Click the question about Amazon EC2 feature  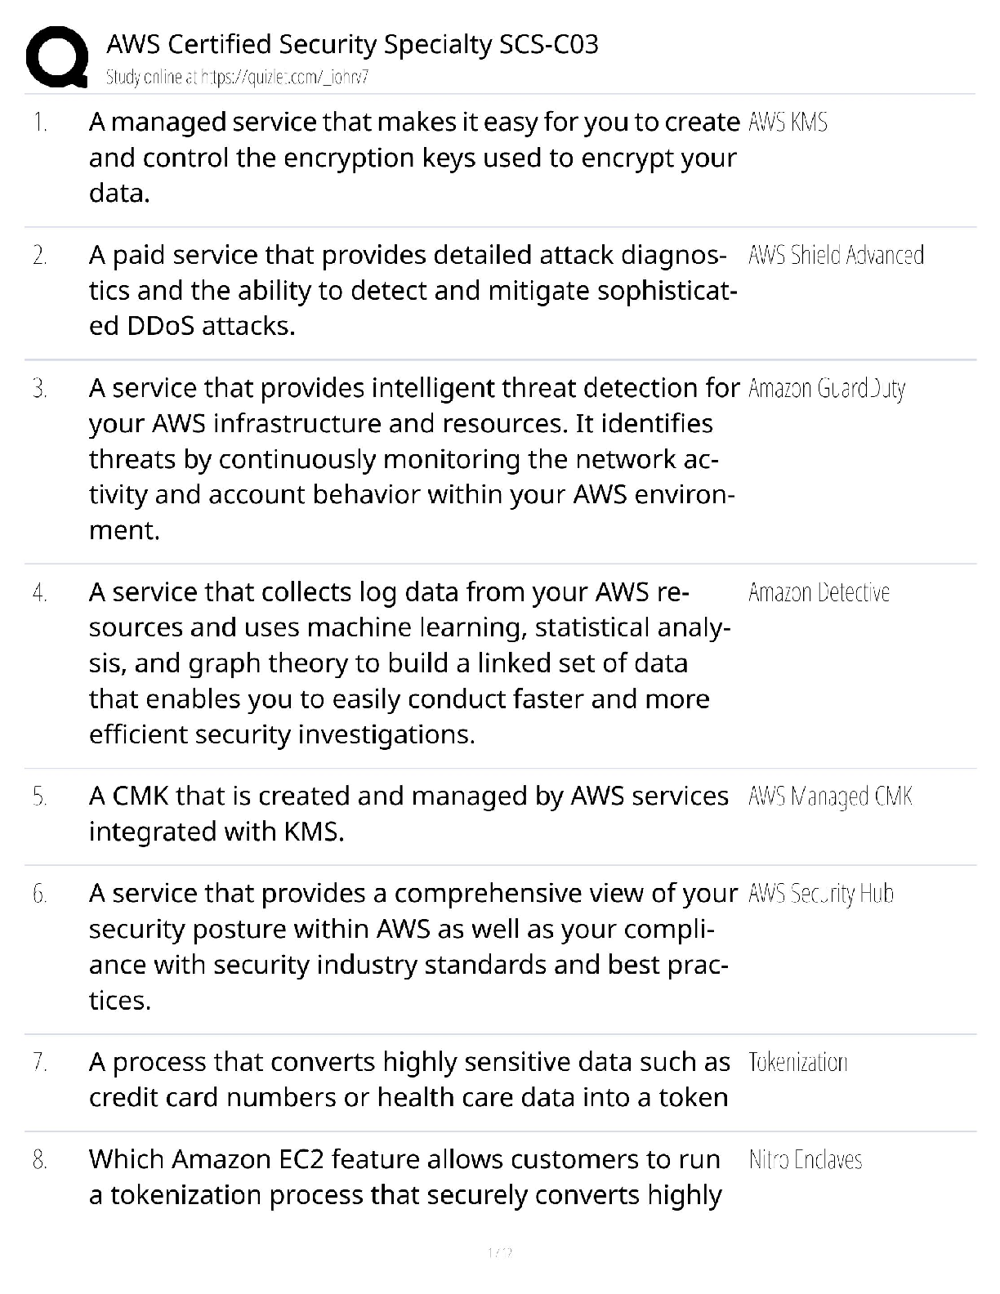[x=405, y=1177]
